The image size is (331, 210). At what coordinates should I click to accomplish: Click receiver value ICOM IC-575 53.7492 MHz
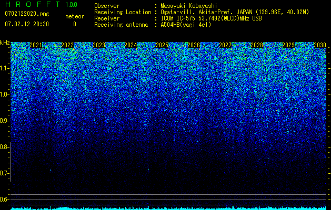[x=212, y=18]
